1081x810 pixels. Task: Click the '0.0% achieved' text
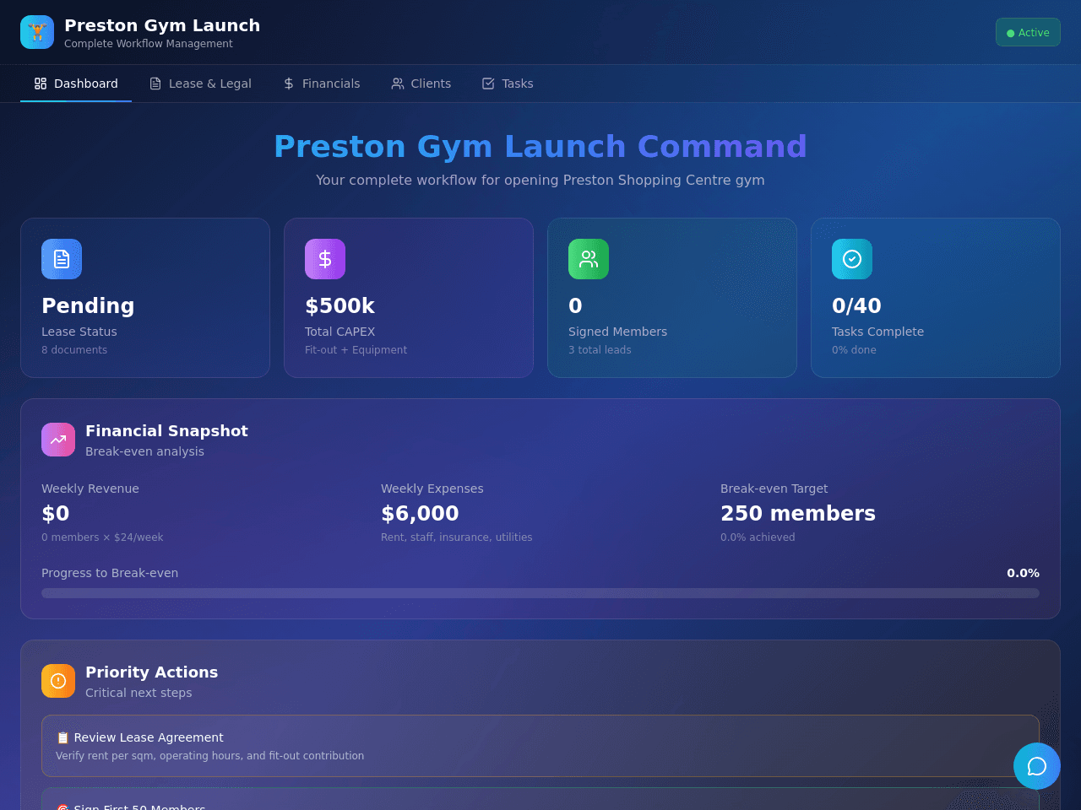[x=758, y=537]
